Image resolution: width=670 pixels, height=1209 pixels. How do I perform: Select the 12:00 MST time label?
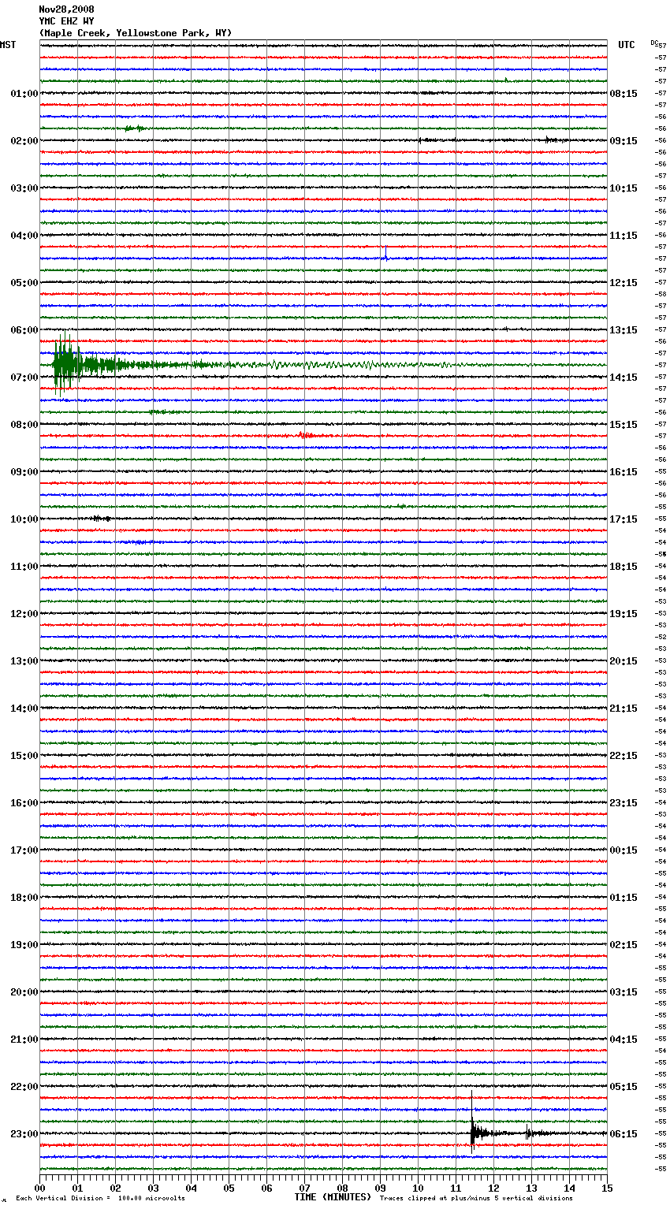click(x=24, y=614)
